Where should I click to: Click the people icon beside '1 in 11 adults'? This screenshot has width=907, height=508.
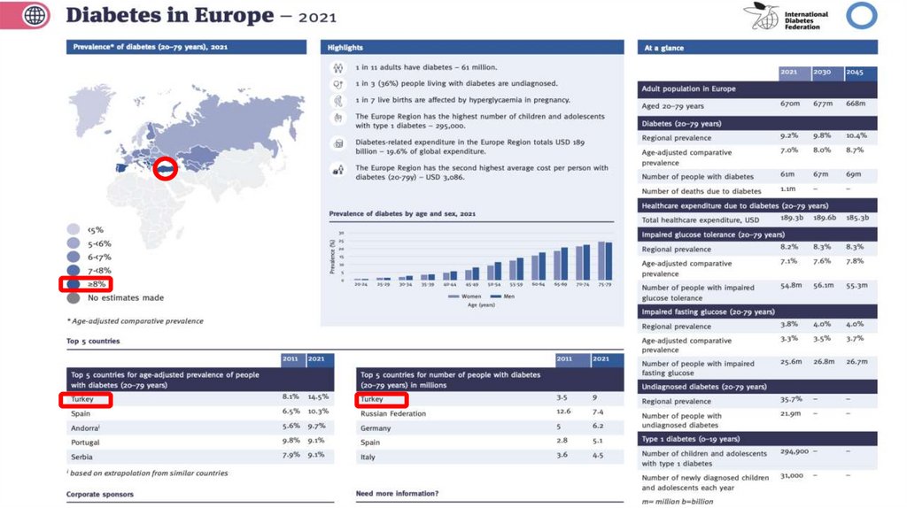coord(337,67)
